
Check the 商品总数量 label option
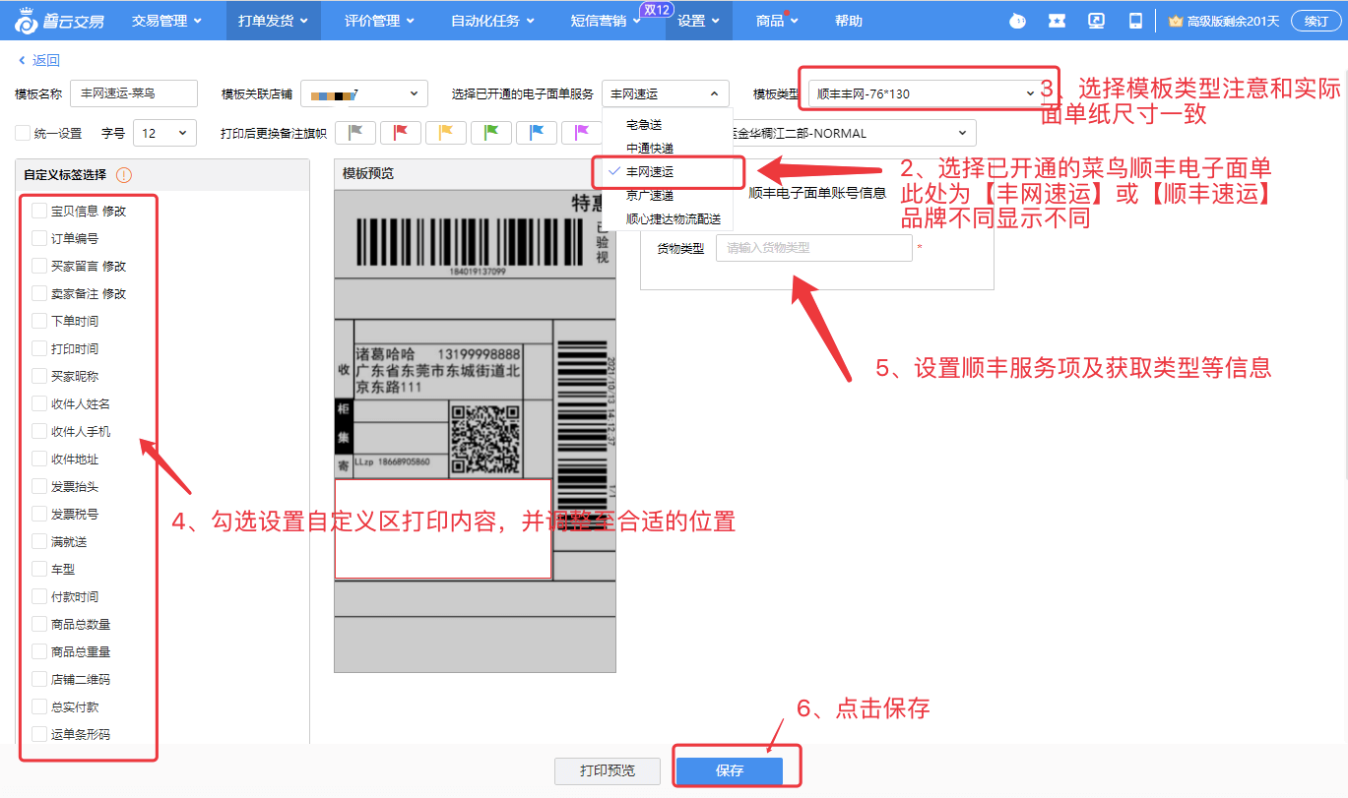click(x=39, y=624)
